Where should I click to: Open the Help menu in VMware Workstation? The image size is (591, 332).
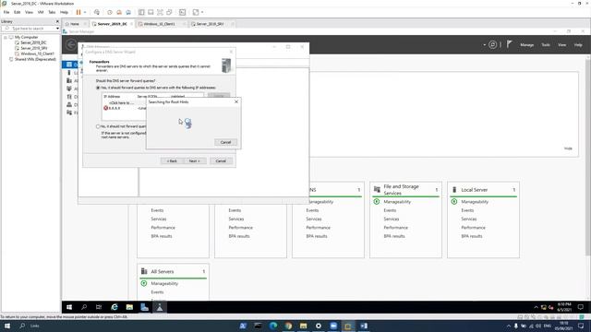click(x=64, y=12)
